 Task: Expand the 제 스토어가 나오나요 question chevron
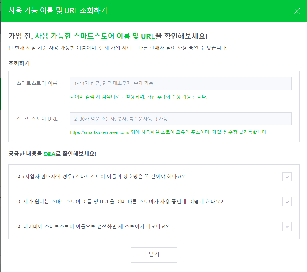287,226
